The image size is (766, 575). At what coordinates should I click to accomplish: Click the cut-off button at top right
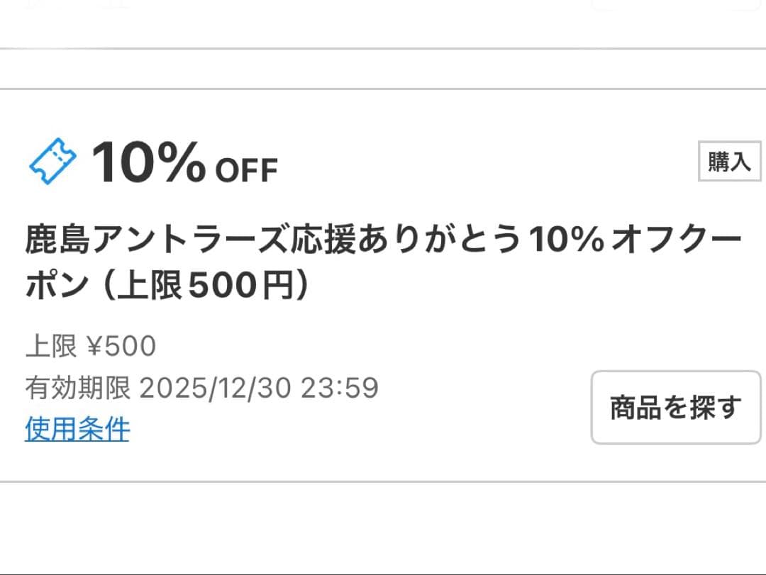click(675, 4)
